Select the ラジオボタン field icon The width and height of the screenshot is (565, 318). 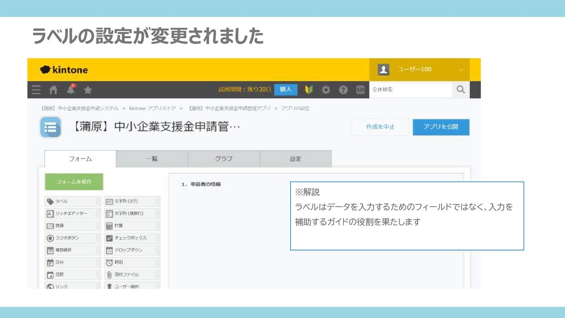[x=50, y=239]
